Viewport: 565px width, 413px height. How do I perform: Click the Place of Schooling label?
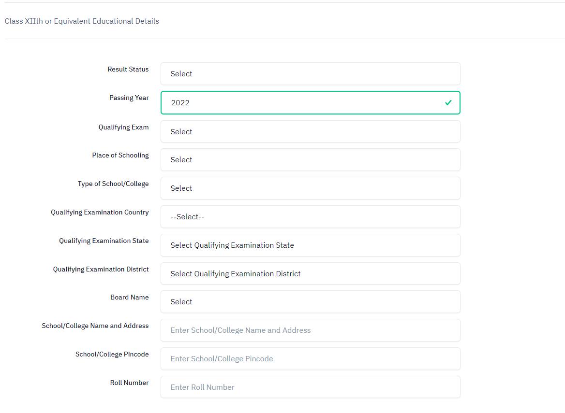click(120, 155)
